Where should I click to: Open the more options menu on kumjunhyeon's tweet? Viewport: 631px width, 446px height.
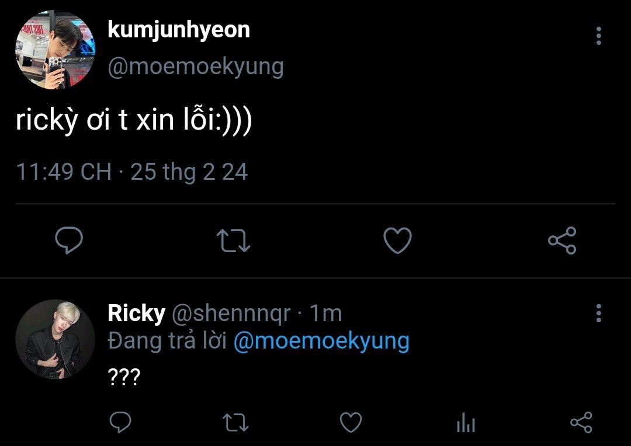tap(599, 36)
